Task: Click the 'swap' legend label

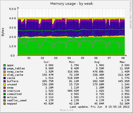Action: pyautogui.click(x=10, y=88)
